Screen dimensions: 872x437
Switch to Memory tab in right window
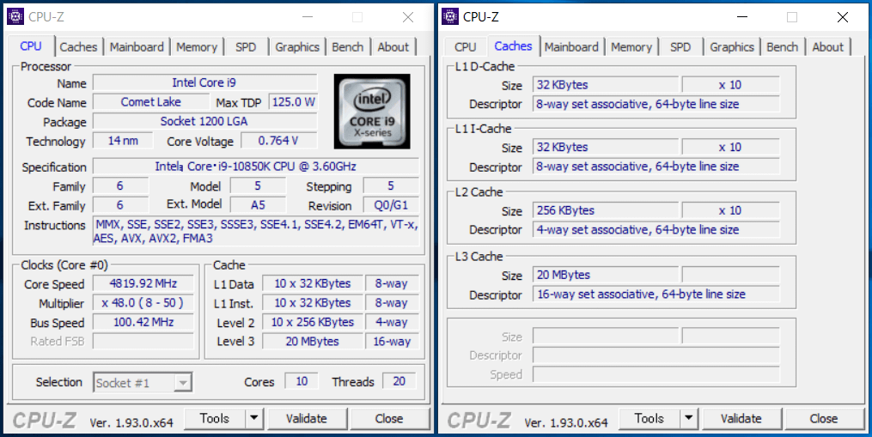tap(631, 47)
